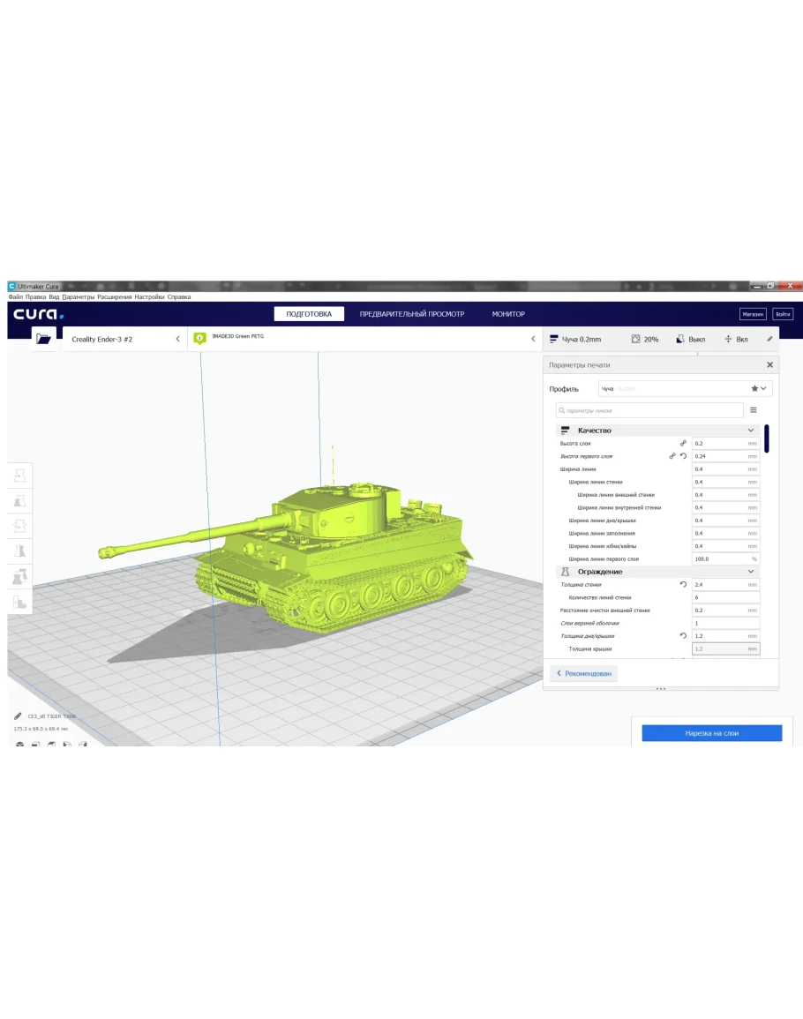Collapse the 'Качество' settings section
The height and width of the screenshot is (1019, 803).
pyautogui.click(x=751, y=431)
